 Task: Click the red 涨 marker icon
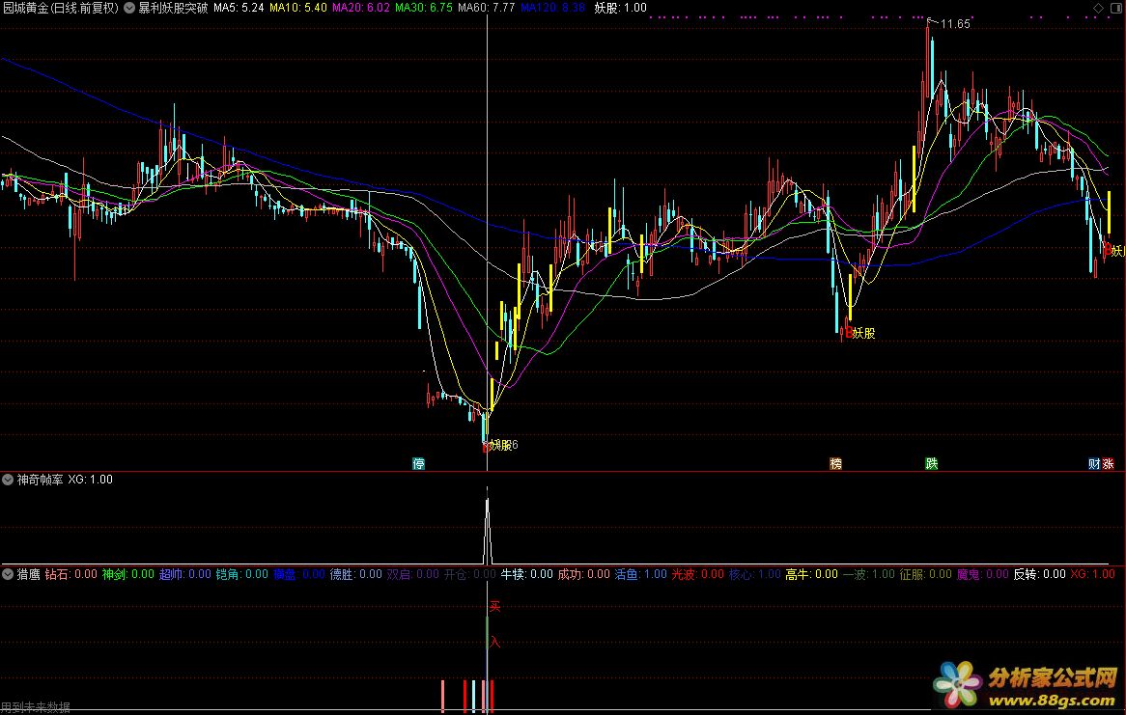(1108, 464)
